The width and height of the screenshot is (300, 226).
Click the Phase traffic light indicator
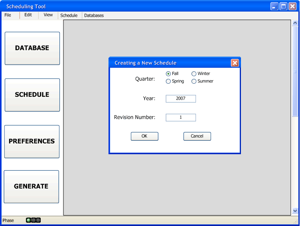[x=33, y=220]
